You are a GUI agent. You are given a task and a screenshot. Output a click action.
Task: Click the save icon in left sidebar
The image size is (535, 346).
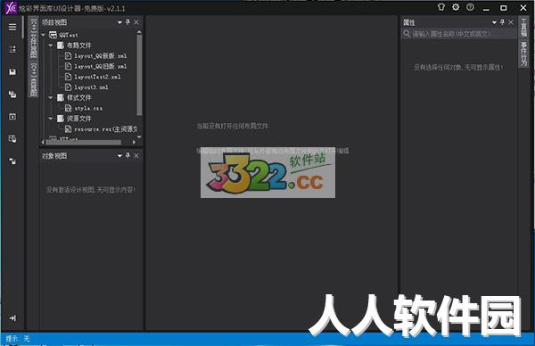(12, 71)
